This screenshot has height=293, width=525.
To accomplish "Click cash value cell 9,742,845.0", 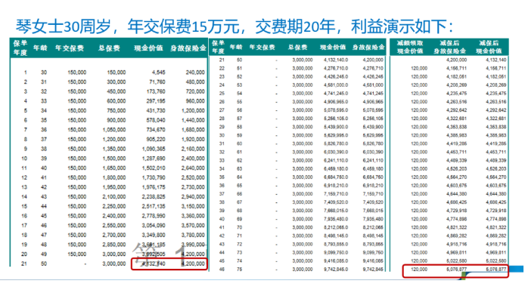I will pyautogui.click(x=336, y=270).
